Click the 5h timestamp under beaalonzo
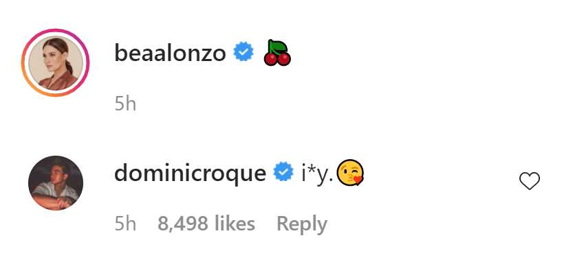 coord(125,104)
